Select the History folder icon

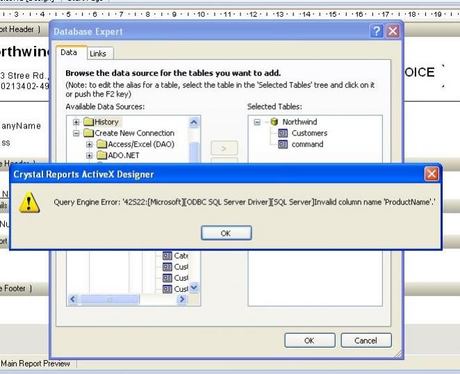(88, 122)
